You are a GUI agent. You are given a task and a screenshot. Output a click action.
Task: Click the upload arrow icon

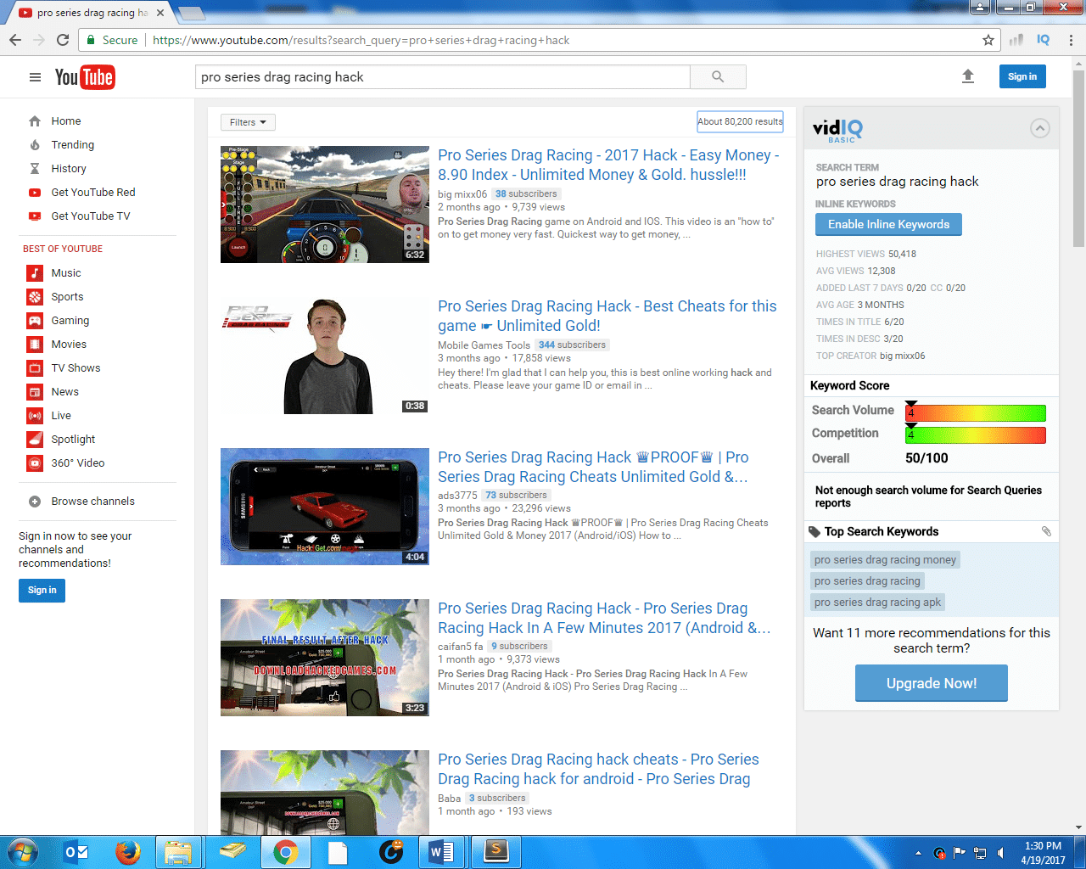pos(968,76)
